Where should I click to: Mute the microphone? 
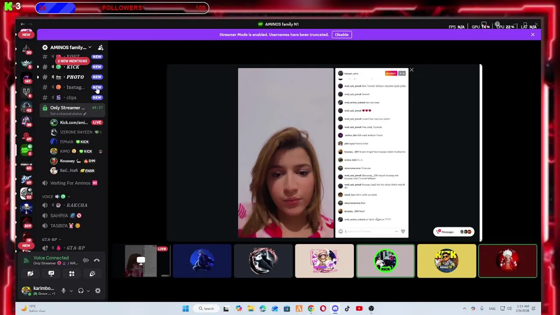(63, 290)
